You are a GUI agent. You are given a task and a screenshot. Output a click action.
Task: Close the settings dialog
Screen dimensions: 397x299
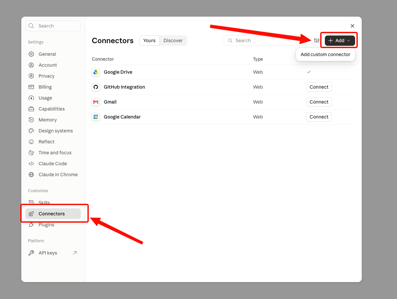pos(352,26)
